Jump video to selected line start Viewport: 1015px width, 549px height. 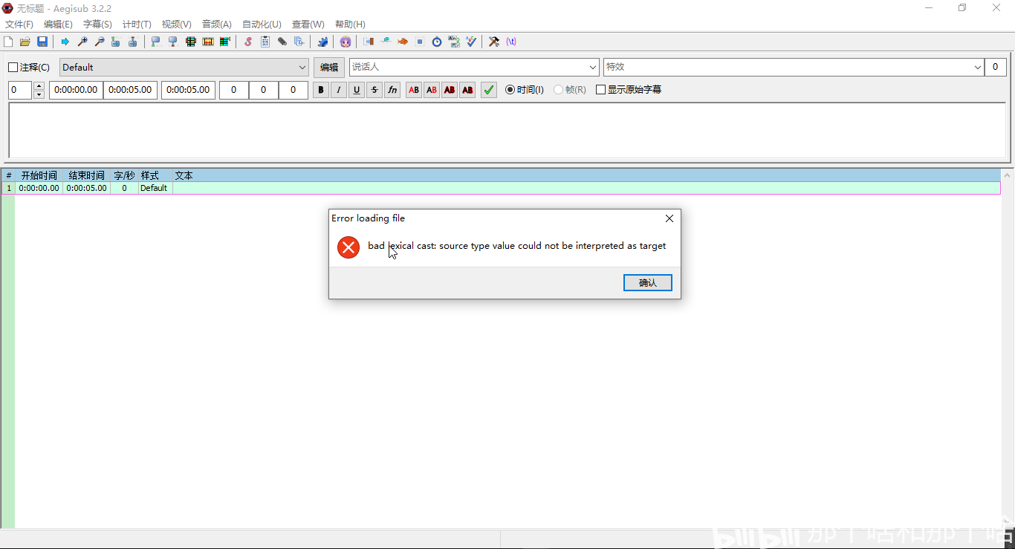[x=116, y=42]
